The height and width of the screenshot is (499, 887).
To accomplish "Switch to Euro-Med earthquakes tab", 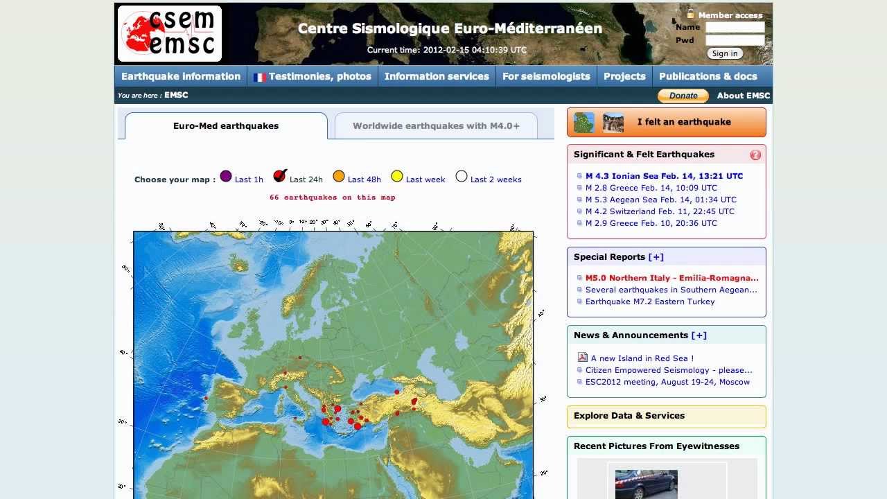I will pos(226,126).
